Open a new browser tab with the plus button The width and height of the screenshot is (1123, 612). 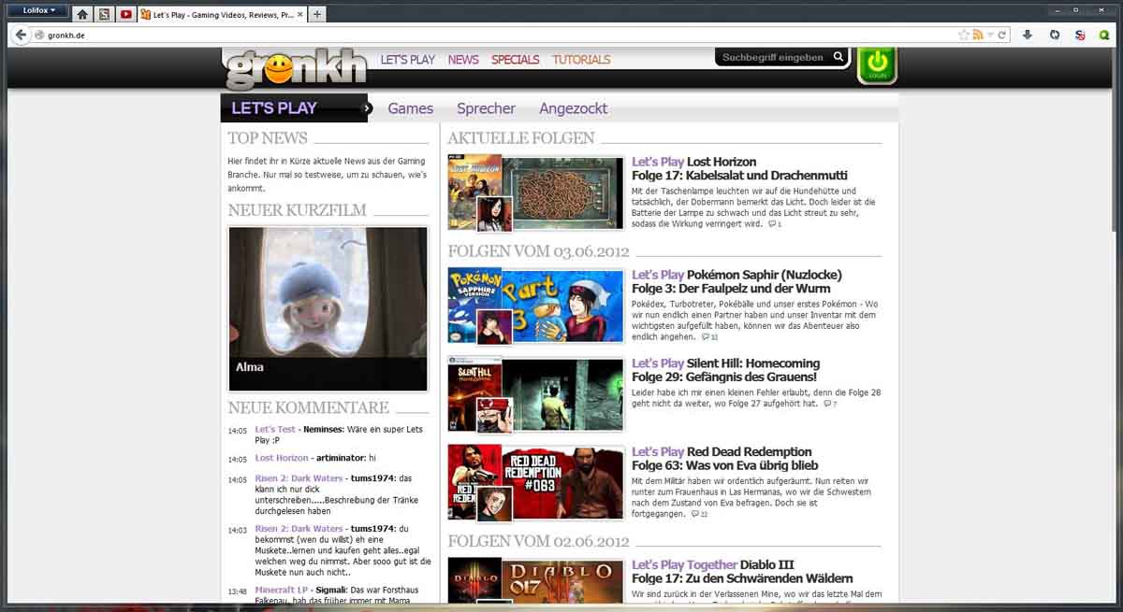(x=317, y=14)
